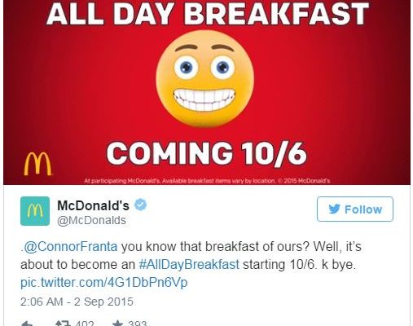Open the McDonald's teal profile avatar
Viewport: 413px width, 326px height.
[35, 211]
